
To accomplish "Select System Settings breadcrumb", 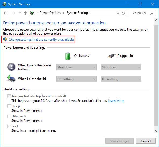I will [x=78, y=13].
